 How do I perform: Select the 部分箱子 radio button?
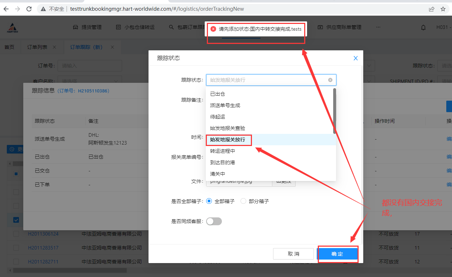click(243, 201)
